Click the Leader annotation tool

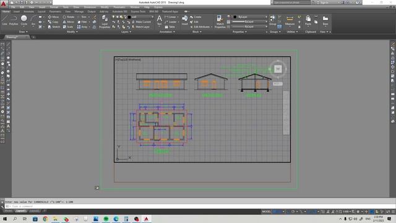pos(170,22)
